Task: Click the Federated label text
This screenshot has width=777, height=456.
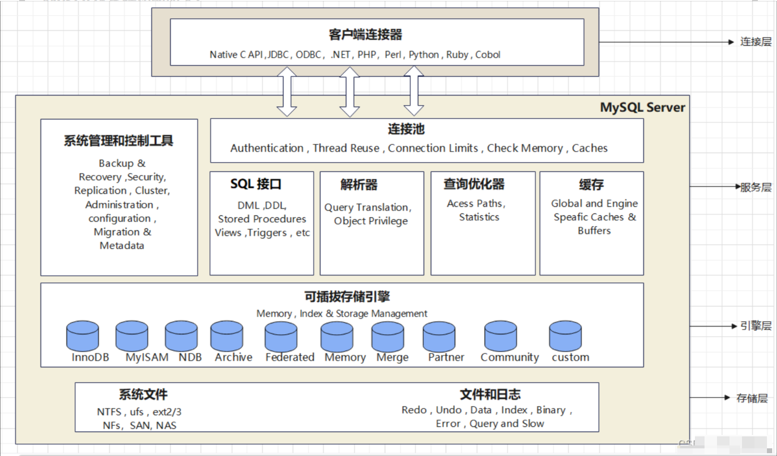Action: point(290,357)
